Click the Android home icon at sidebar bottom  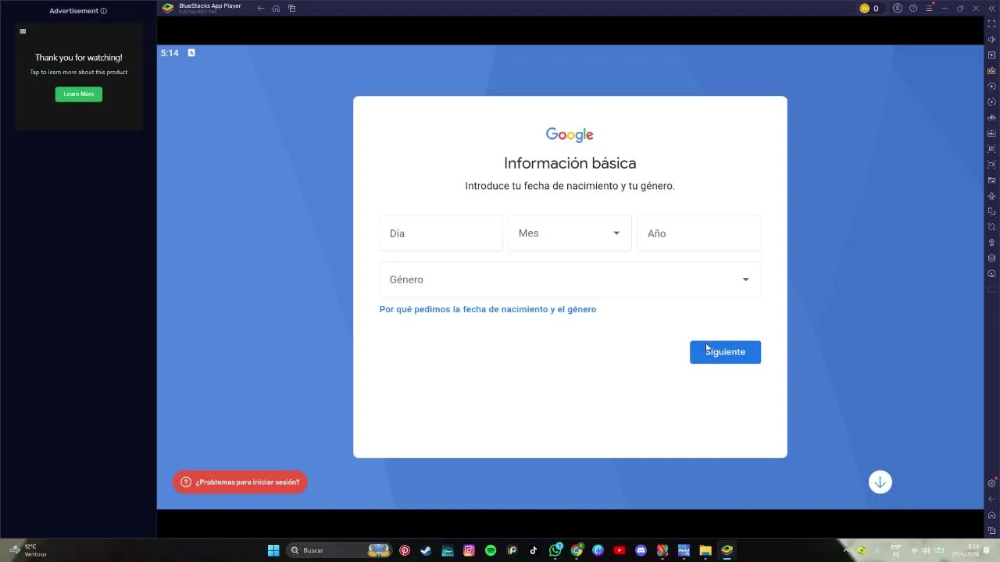coord(991,515)
